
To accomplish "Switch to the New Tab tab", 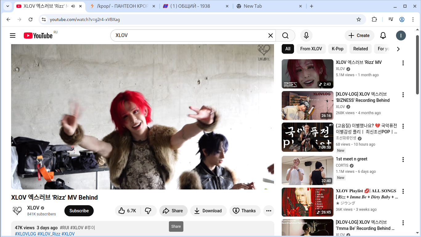I will pos(269,6).
